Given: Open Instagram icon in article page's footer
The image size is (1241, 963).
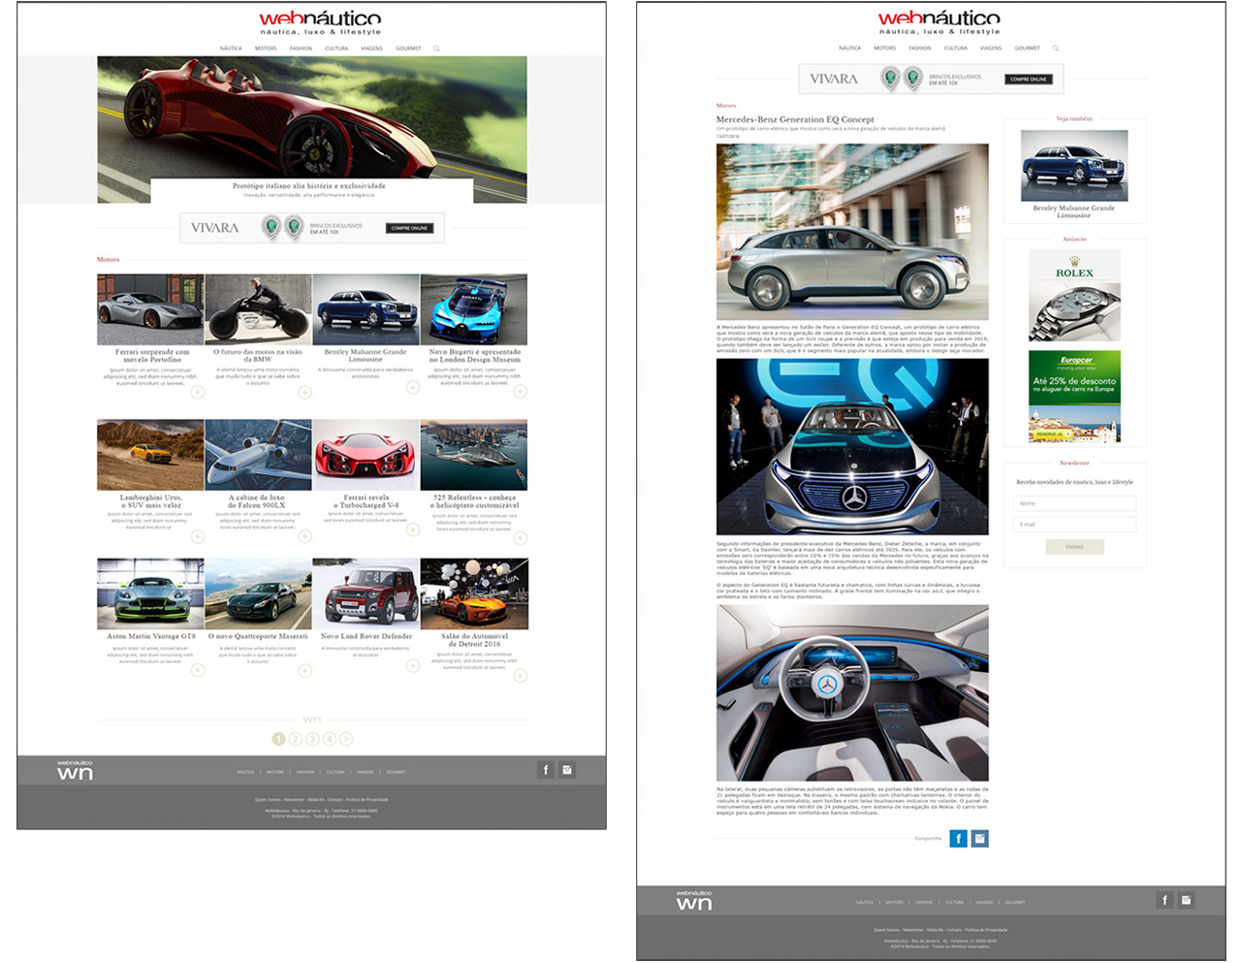Looking at the screenshot, I should [x=1186, y=900].
